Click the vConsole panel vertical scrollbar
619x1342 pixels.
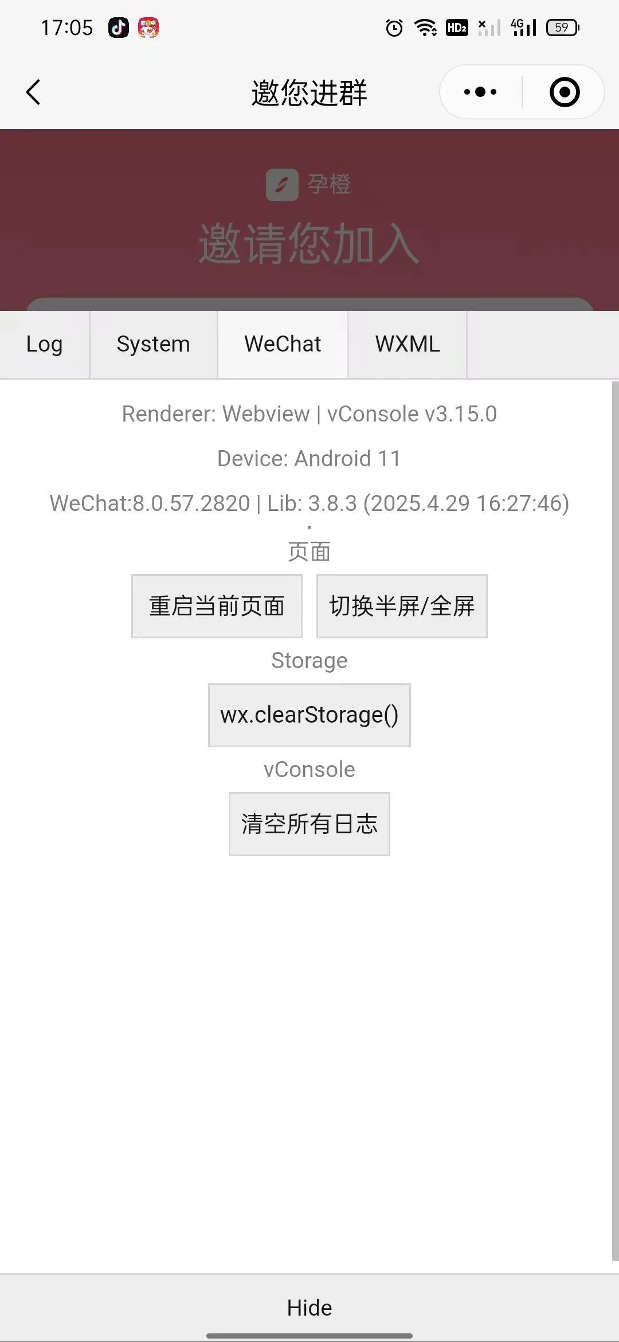616,821
